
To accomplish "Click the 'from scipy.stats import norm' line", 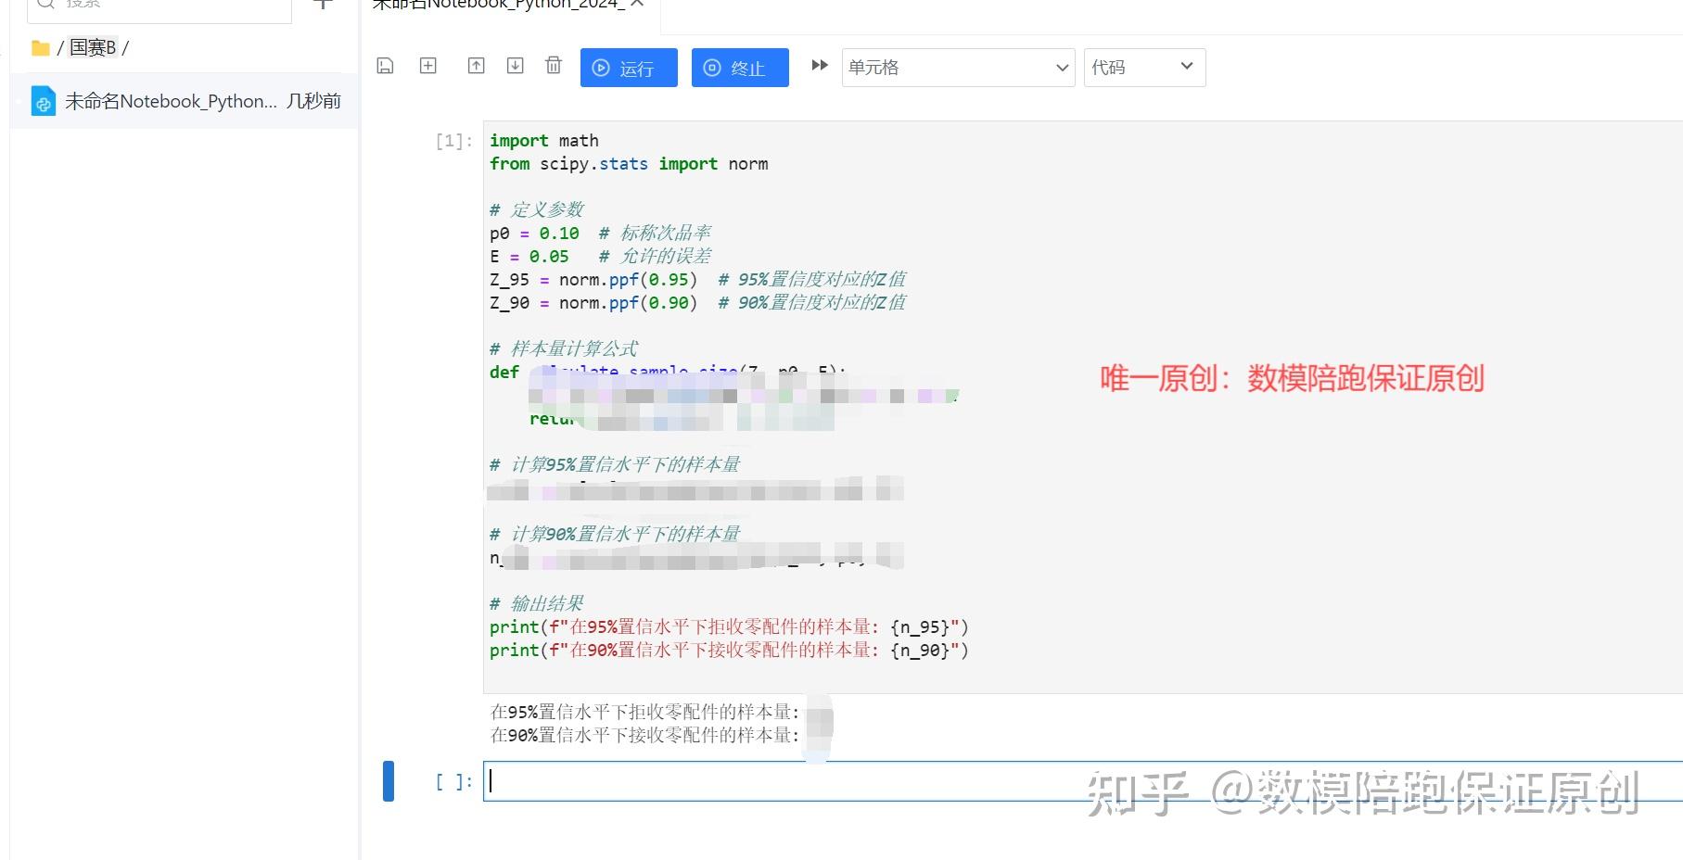I will pyautogui.click(x=629, y=164).
